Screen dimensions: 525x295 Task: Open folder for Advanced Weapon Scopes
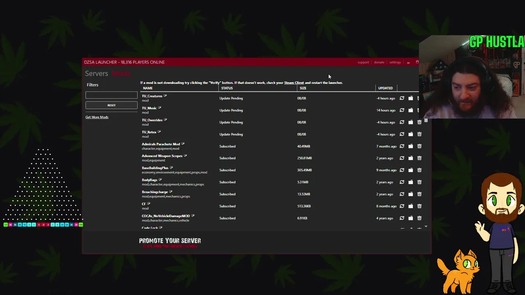[411, 158]
